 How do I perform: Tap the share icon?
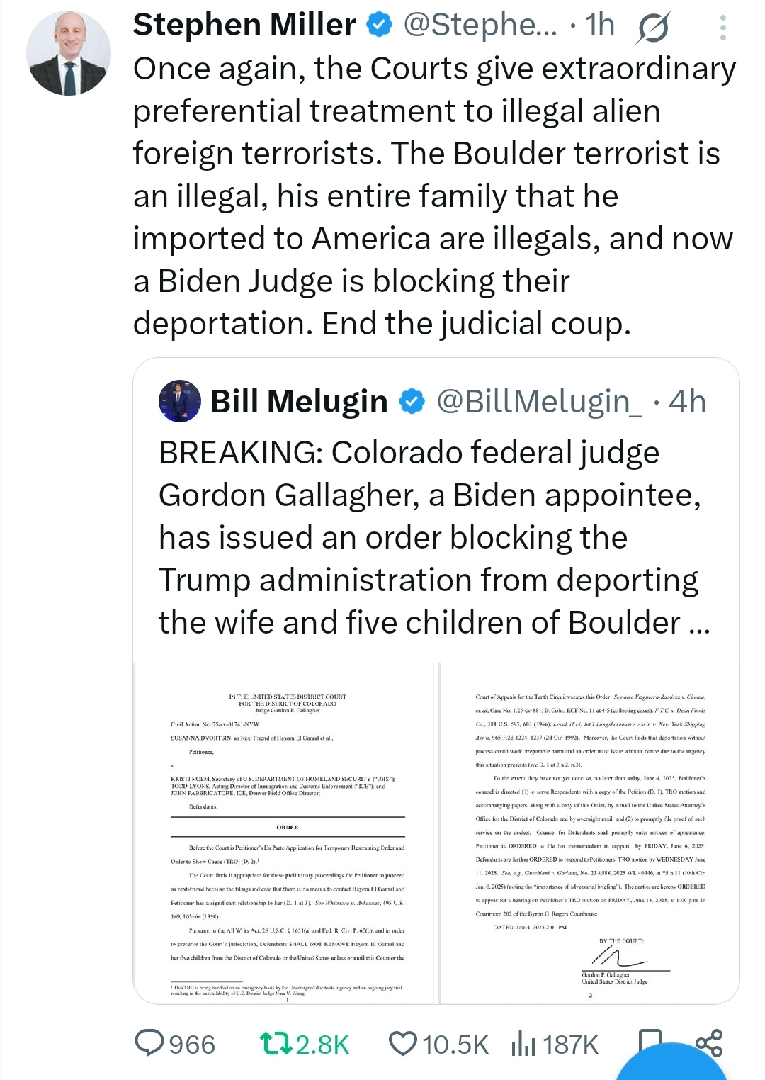pyautogui.click(x=709, y=1042)
